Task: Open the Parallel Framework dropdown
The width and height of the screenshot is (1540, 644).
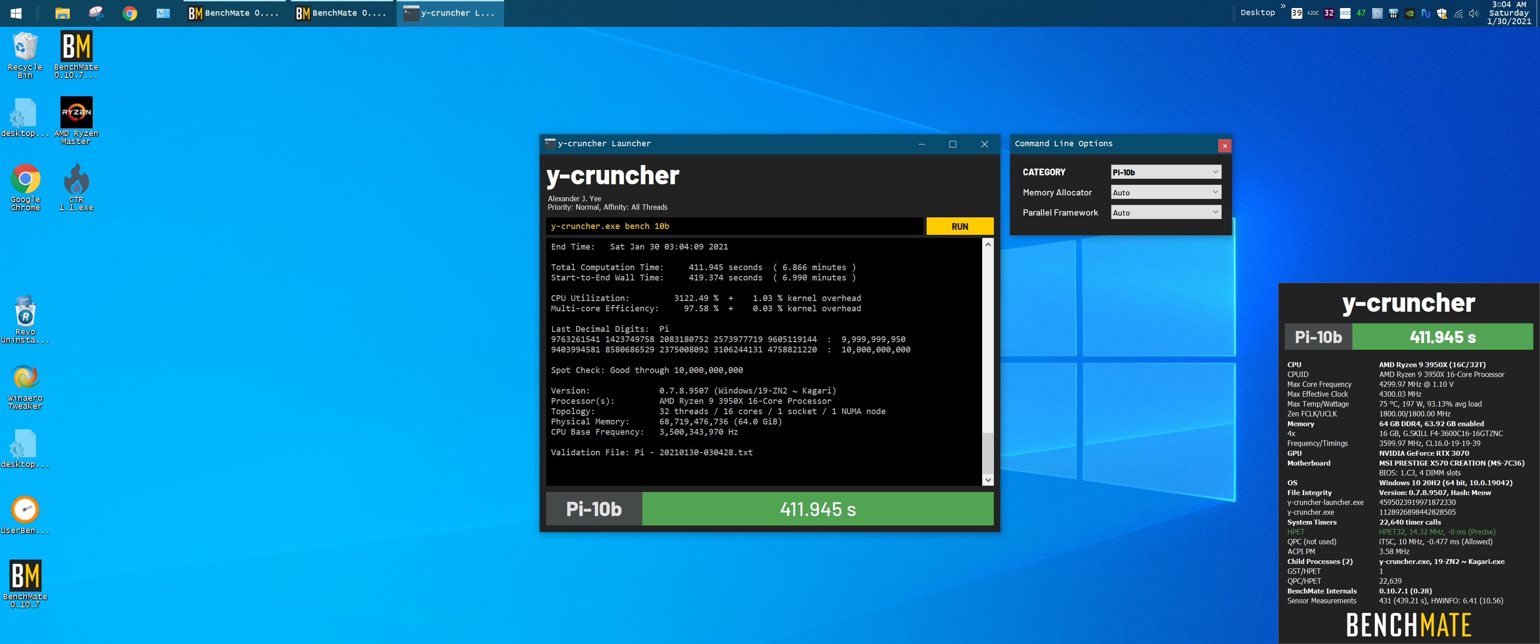Action: 1165,213
